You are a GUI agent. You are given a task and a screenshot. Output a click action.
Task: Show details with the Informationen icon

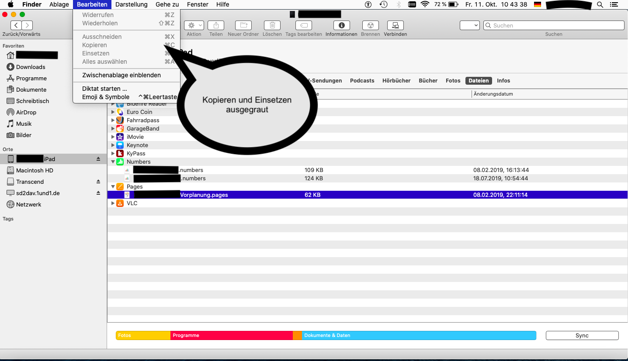(x=341, y=25)
